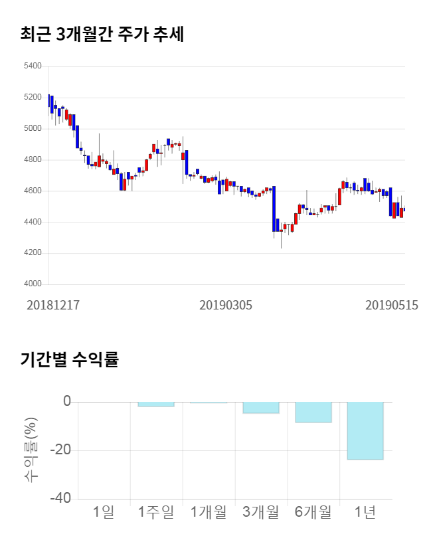The image size is (425, 538).
Task: Click the 6개월 return bar
Action: [x=313, y=412]
